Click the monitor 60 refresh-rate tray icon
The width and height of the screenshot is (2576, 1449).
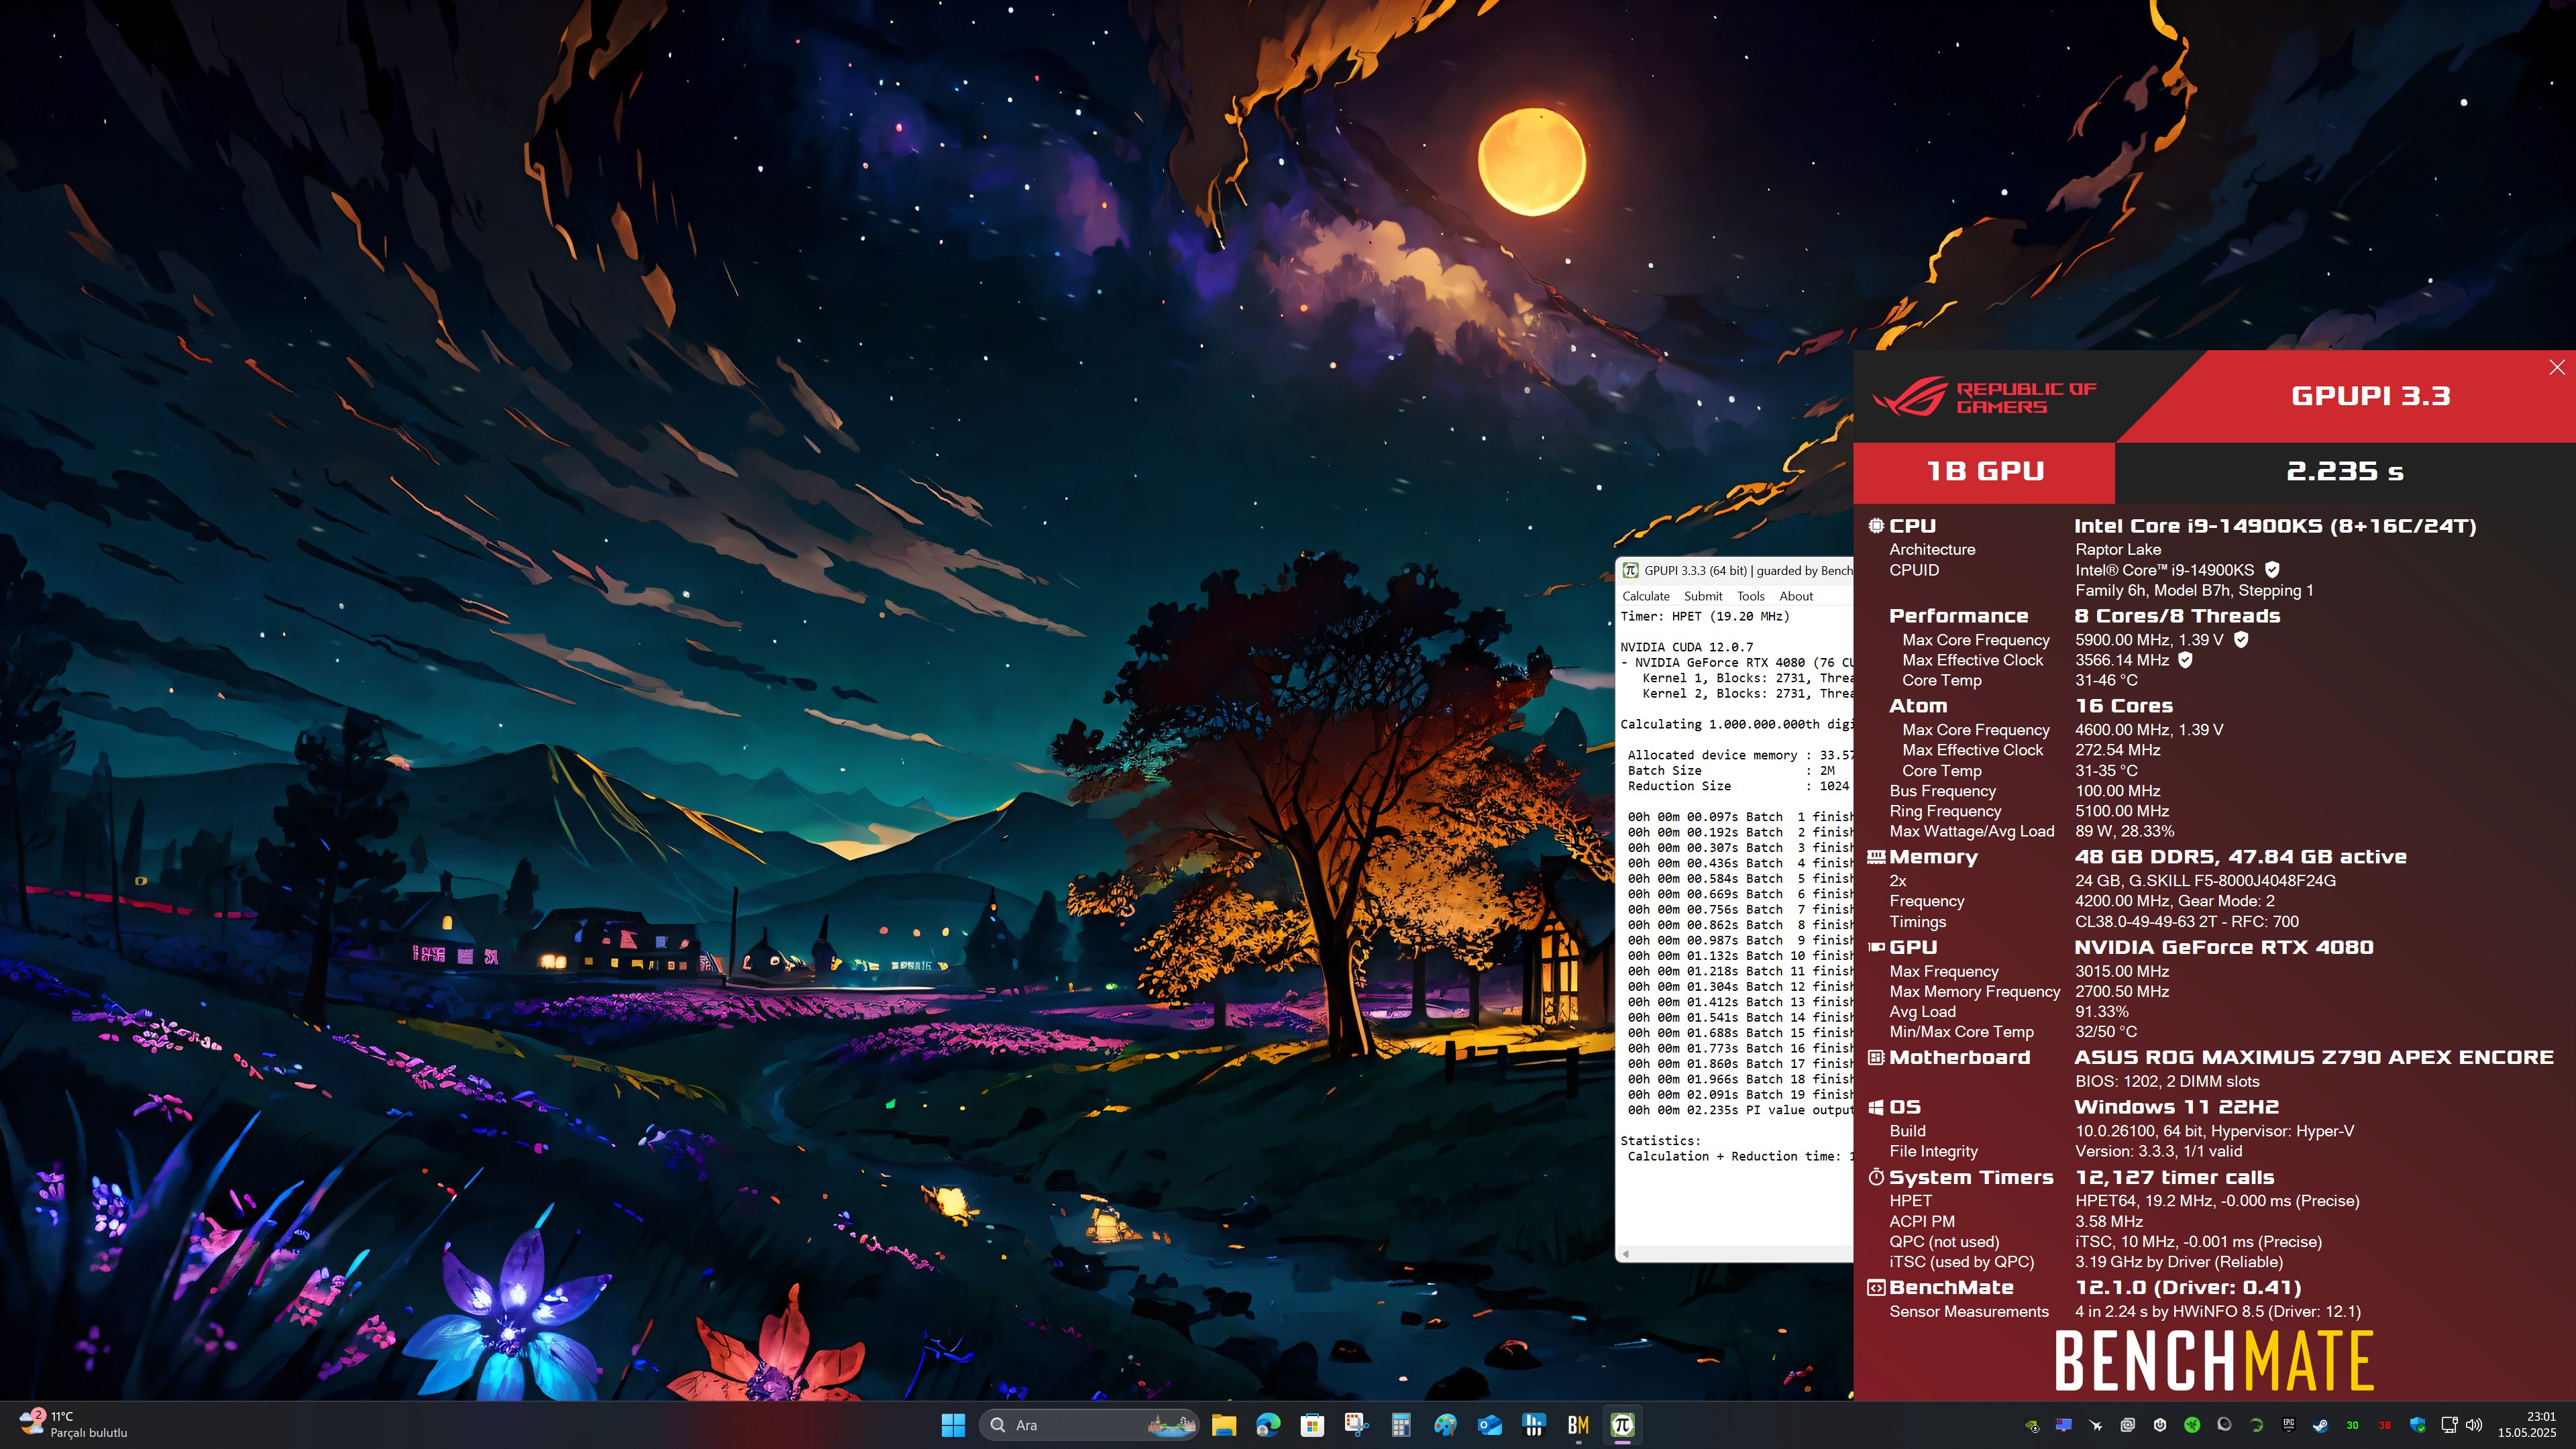tap(2064, 1425)
